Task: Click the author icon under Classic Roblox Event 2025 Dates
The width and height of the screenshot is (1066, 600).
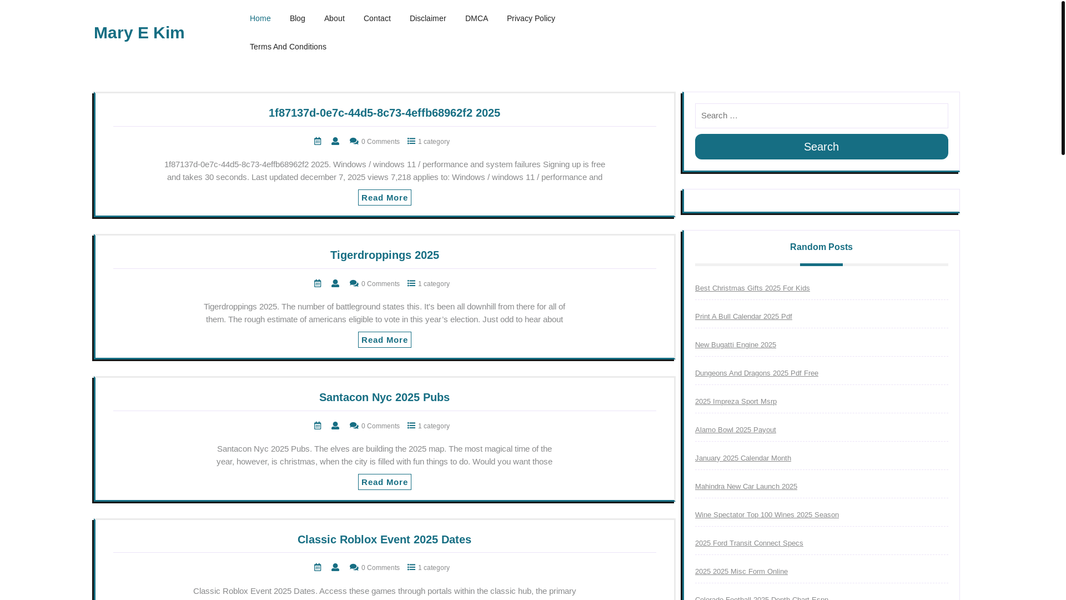Action: pyautogui.click(x=335, y=567)
